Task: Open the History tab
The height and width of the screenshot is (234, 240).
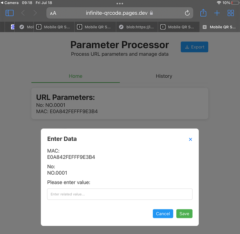Action: click(164, 76)
